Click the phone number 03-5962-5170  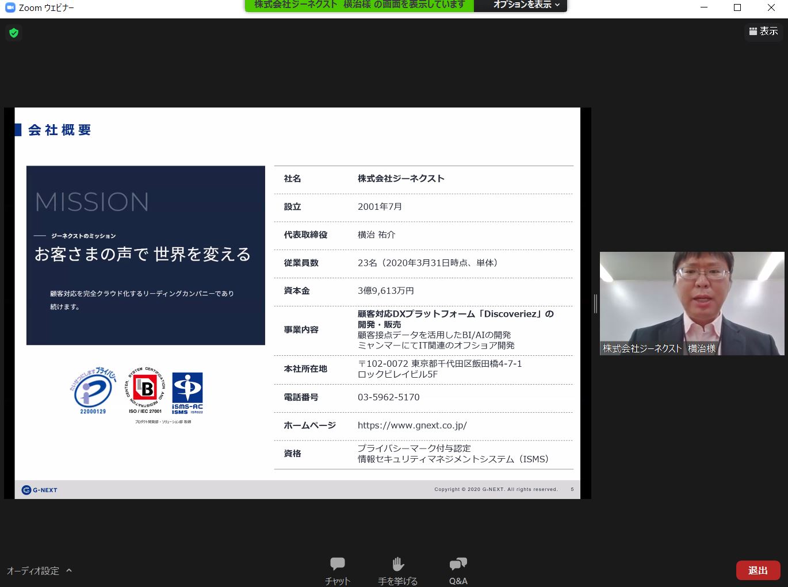click(x=389, y=397)
